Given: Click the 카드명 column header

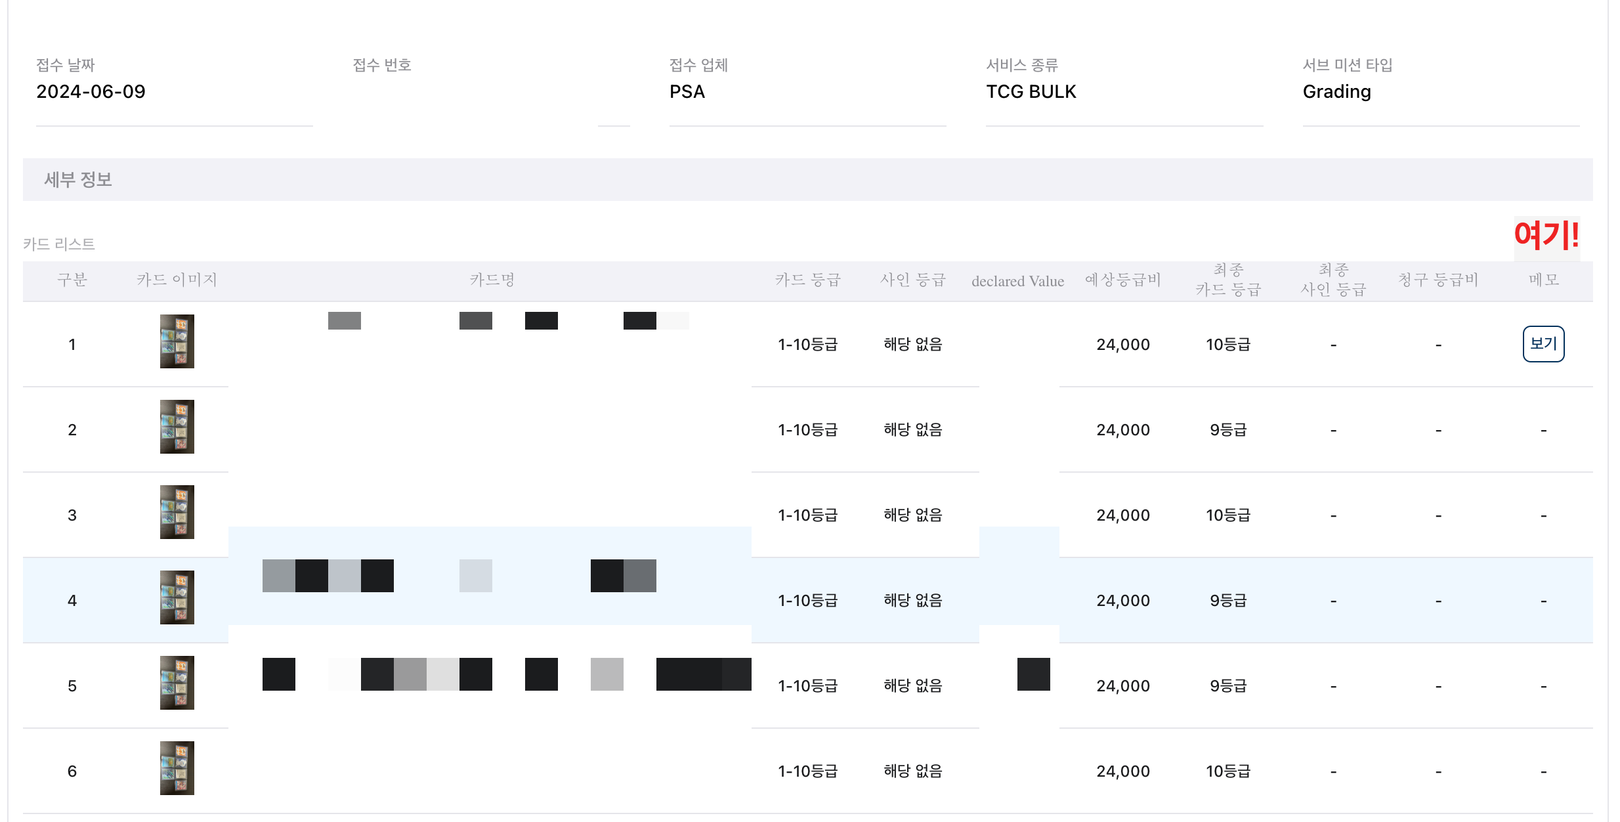Looking at the screenshot, I should [492, 280].
